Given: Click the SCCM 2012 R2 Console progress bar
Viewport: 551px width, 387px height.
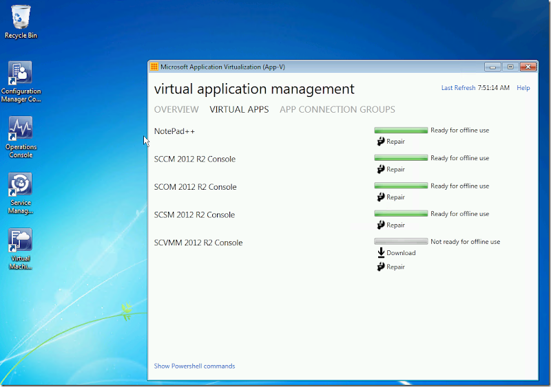Looking at the screenshot, I should coord(401,158).
